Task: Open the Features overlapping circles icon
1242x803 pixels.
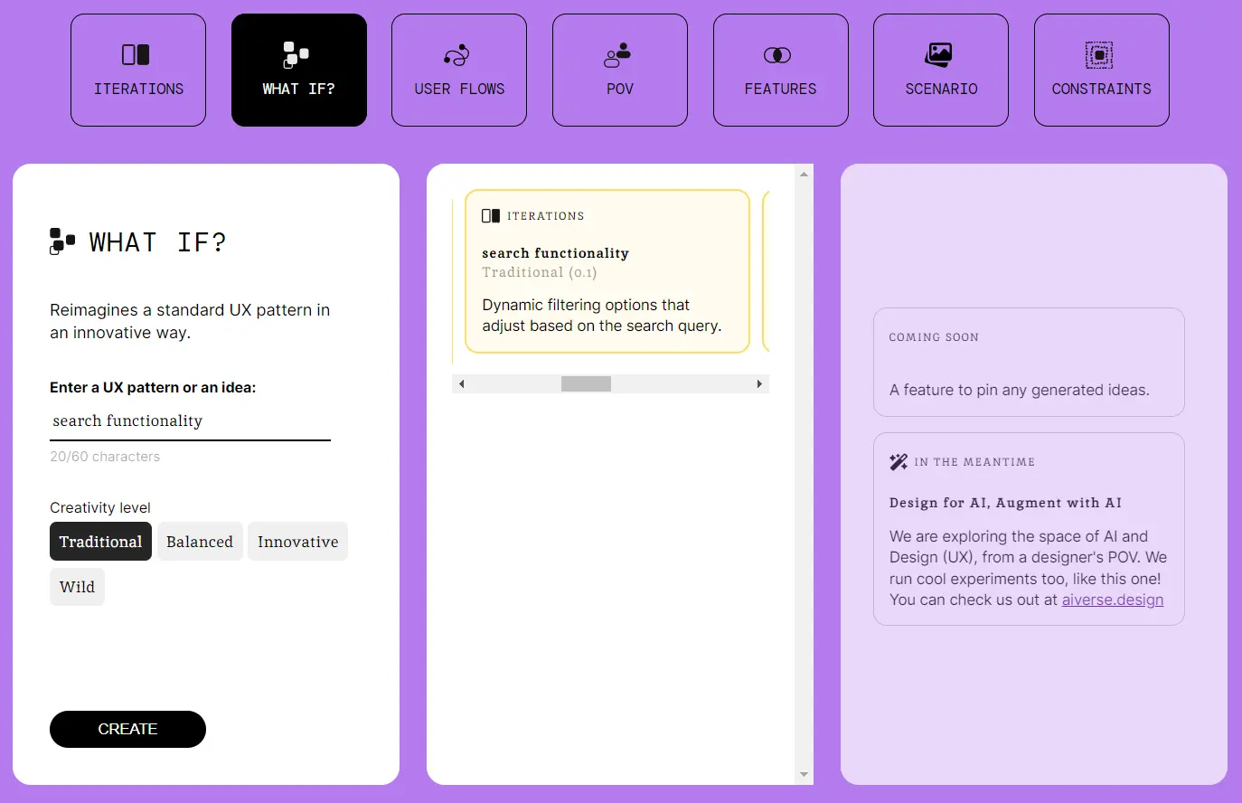Action: pos(777,55)
